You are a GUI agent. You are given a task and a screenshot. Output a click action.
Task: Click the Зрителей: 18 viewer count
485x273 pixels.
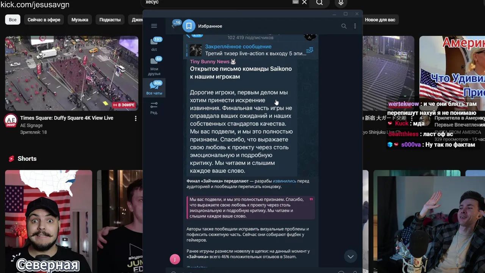[33, 132]
